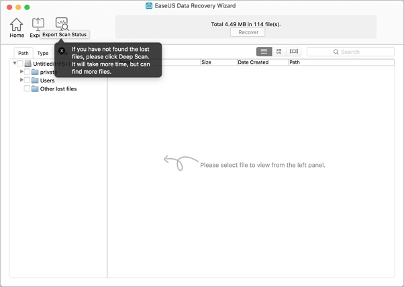Focus the Search field
Screen dimensions: 404x287
click(x=350, y=52)
